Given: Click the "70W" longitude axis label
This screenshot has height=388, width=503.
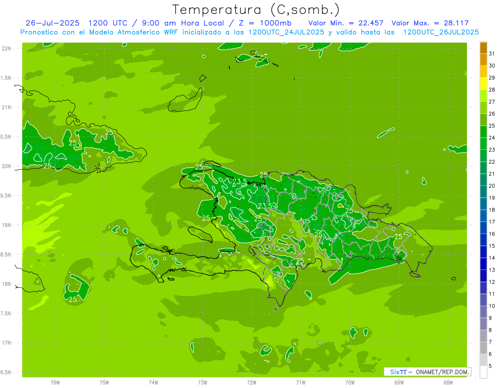Looking at the screenshot, I should [x=350, y=382].
